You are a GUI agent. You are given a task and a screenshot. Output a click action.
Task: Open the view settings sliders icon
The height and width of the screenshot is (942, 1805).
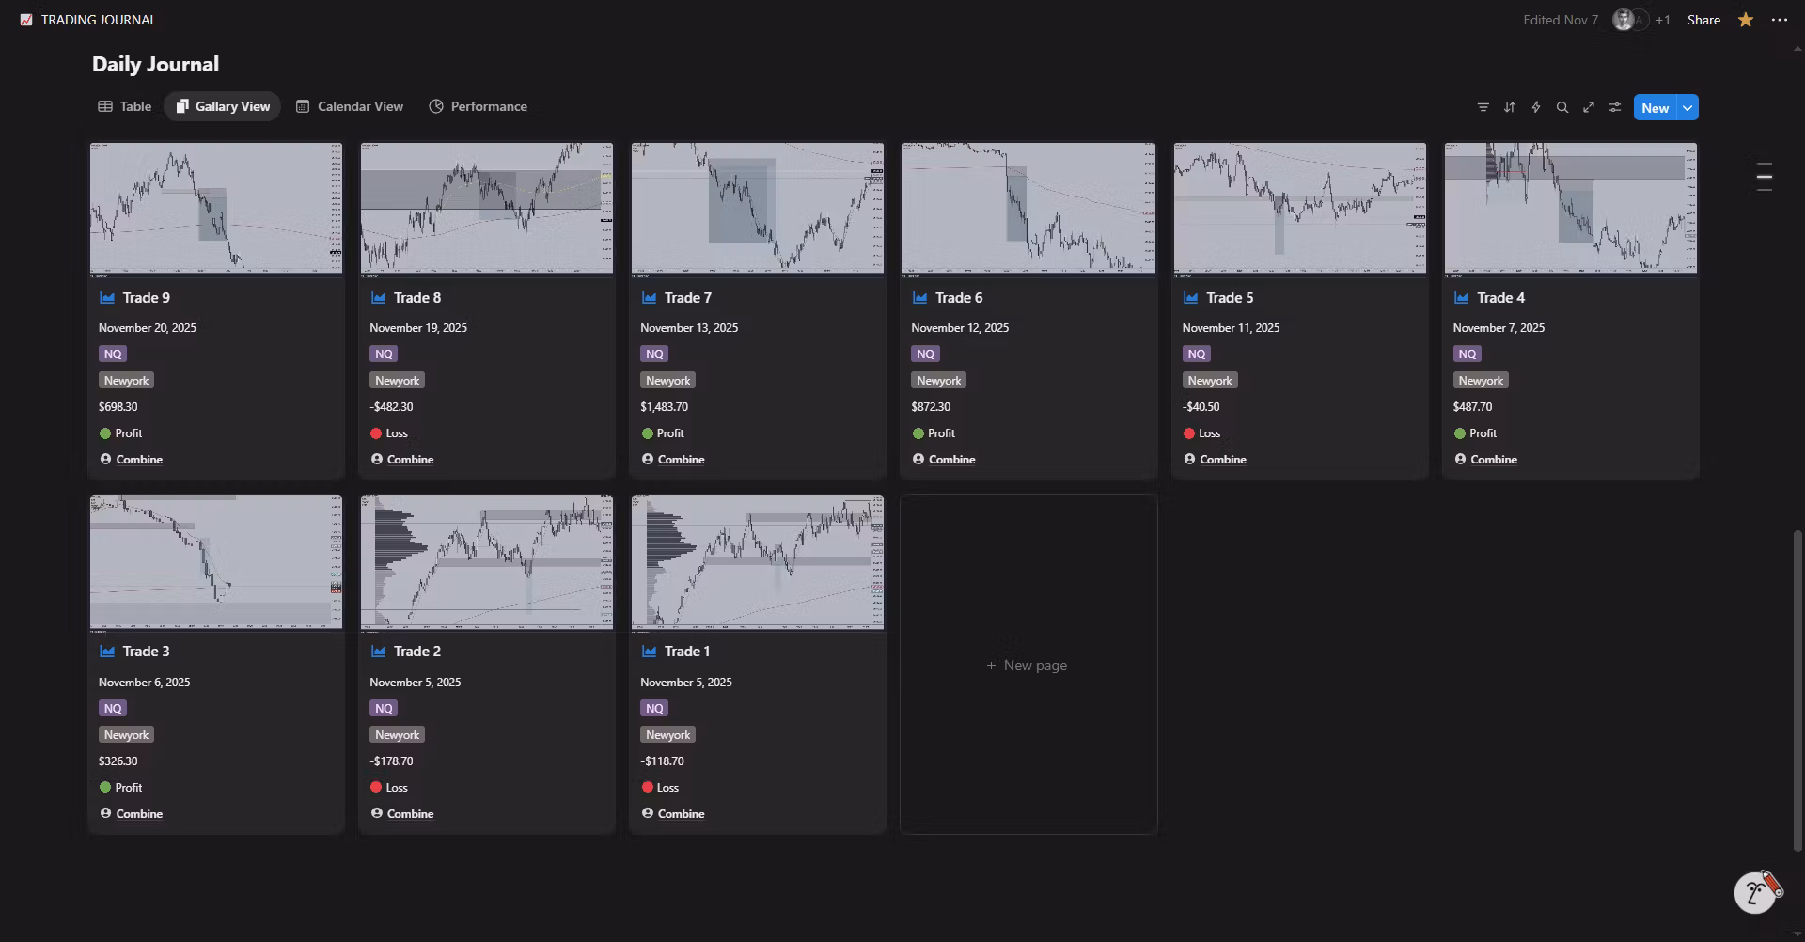(1614, 107)
